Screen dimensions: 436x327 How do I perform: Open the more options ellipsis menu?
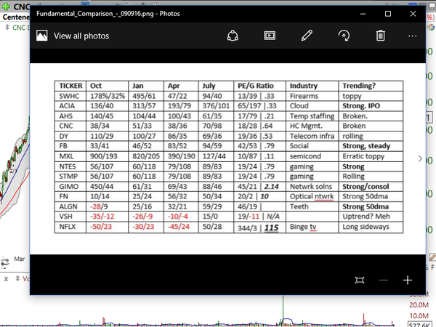point(412,36)
